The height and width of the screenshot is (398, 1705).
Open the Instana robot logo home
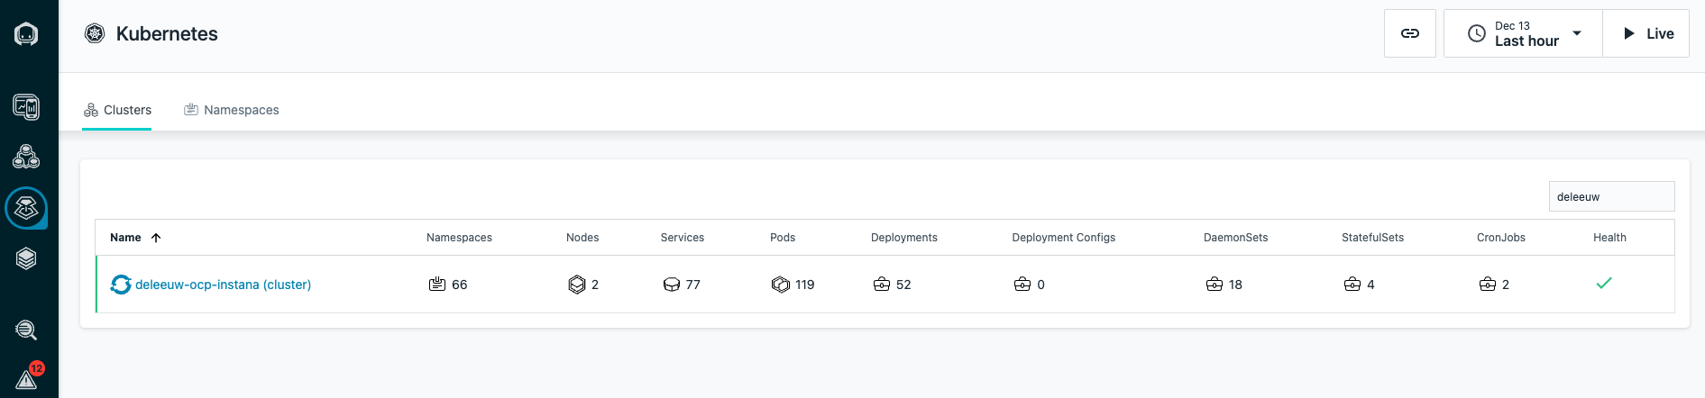coord(26,34)
